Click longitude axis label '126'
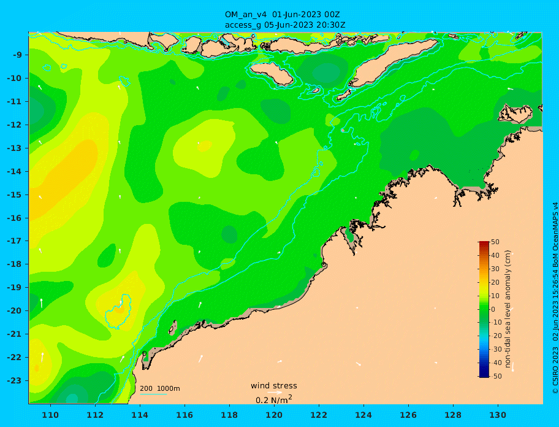Image resolution: width=559 pixels, height=427 pixels. (408, 415)
